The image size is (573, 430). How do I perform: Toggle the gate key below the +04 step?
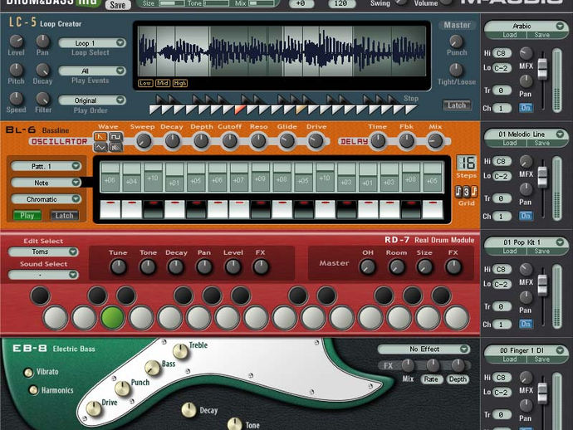[131, 209]
